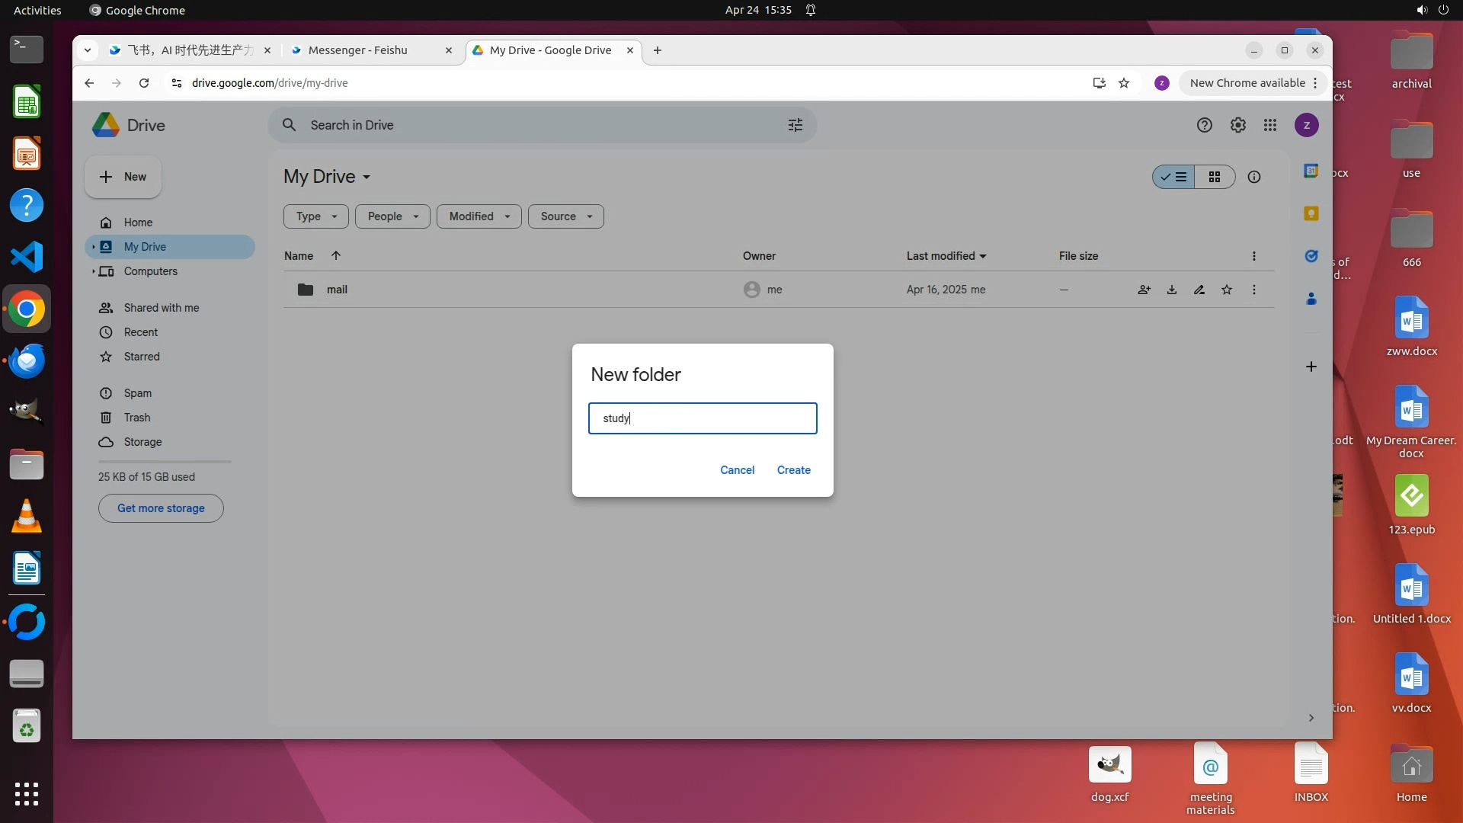Click the download icon for mail folder

pyautogui.click(x=1172, y=290)
